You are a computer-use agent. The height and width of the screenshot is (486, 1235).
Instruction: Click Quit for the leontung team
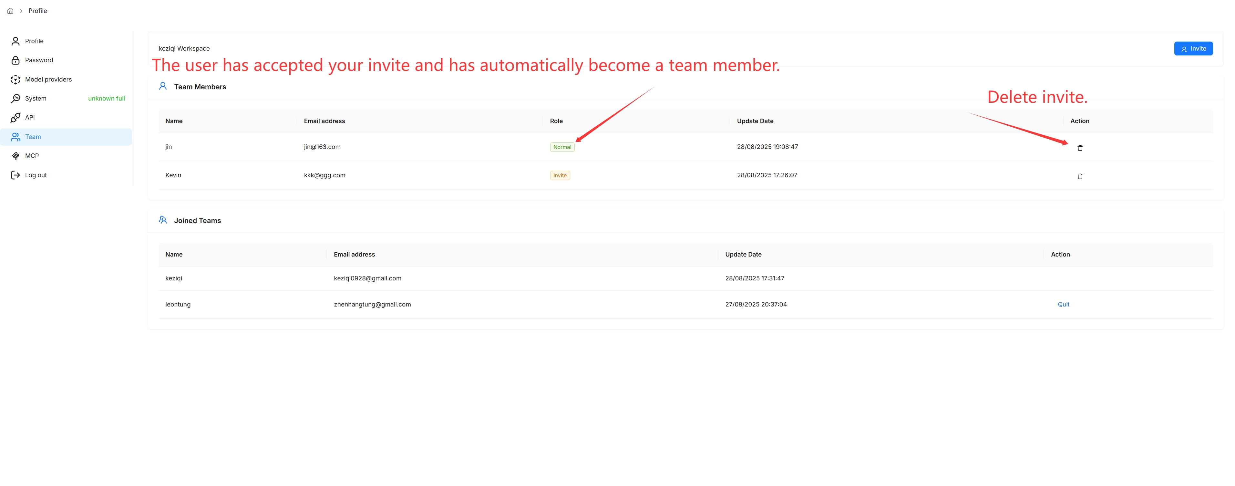click(1063, 304)
